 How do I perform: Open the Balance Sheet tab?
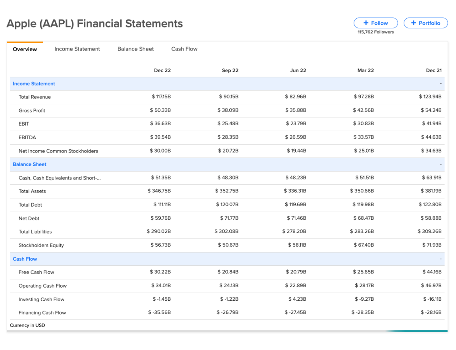pos(135,49)
